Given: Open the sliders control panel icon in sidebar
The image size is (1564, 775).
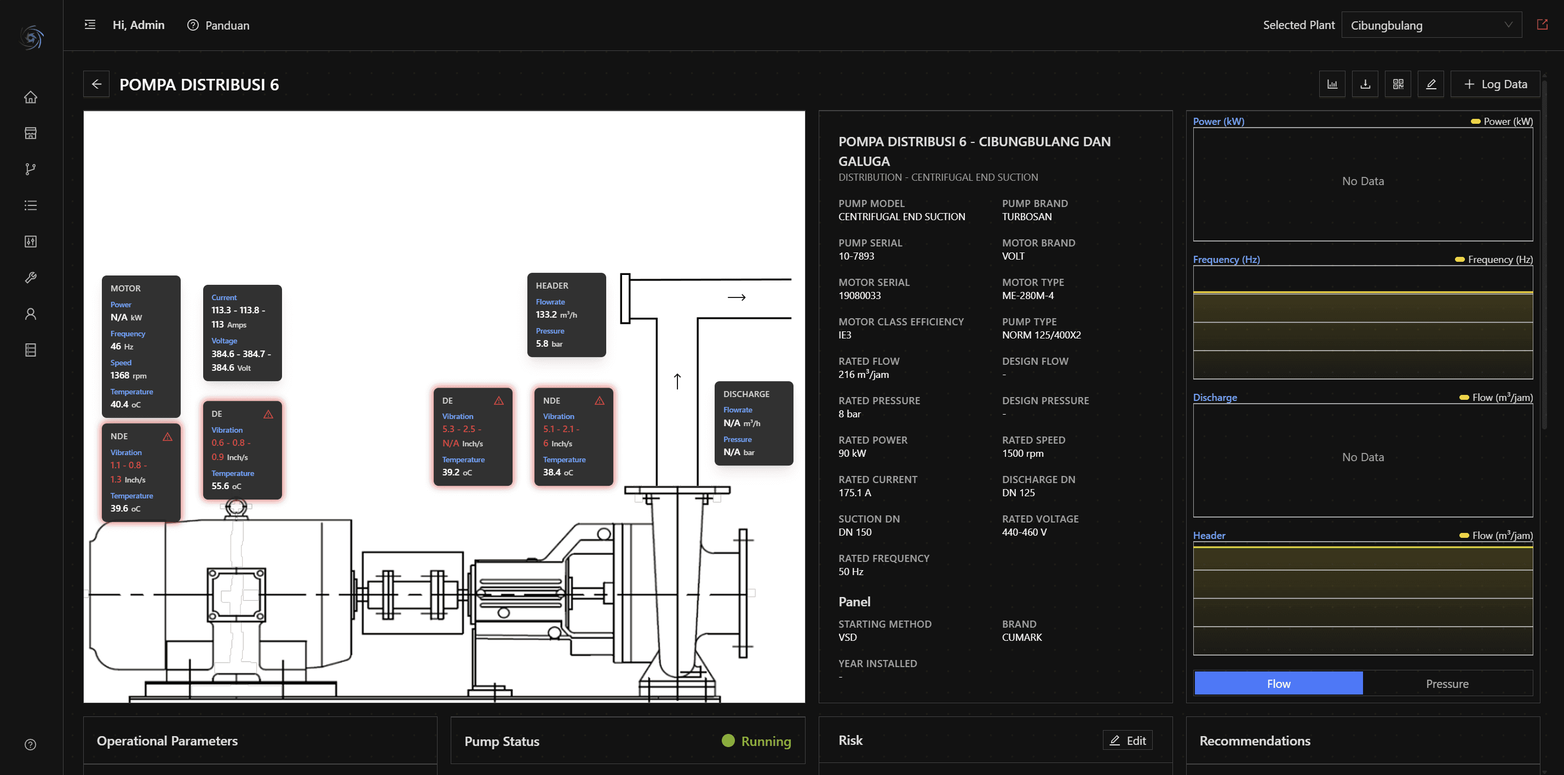Looking at the screenshot, I should [30, 242].
